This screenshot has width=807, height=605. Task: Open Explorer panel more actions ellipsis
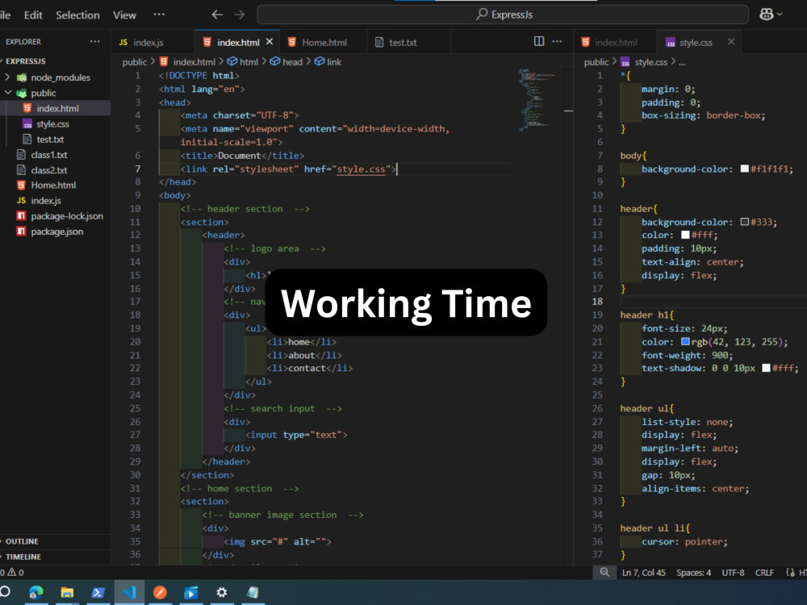[x=95, y=42]
